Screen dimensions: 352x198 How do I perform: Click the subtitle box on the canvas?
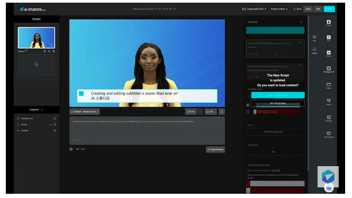pyautogui.click(x=147, y=96)
